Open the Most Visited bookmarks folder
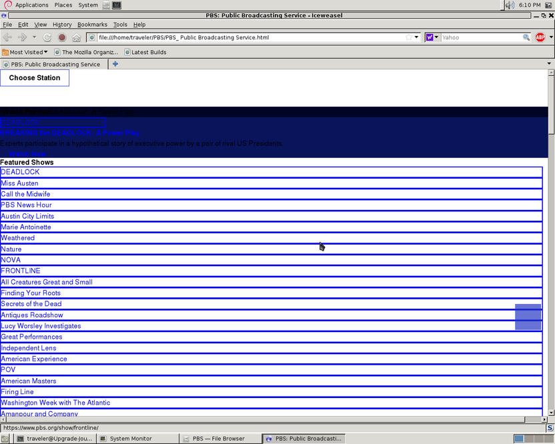Screen dimensions: 555x444 [x=25, y=52]
